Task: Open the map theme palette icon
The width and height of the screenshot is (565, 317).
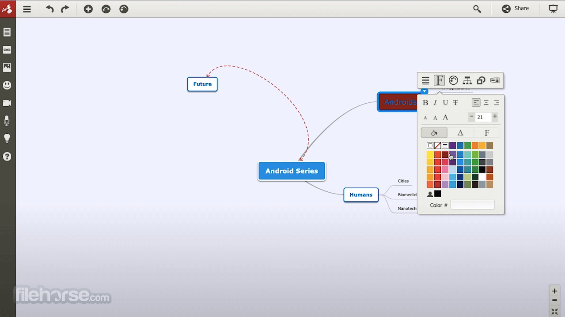Action: (124, 9)
